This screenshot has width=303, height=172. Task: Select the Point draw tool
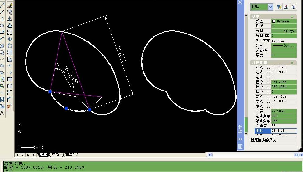point(2,93)
